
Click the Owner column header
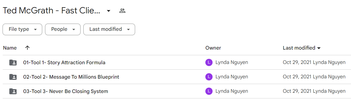(x=213, y=48)
